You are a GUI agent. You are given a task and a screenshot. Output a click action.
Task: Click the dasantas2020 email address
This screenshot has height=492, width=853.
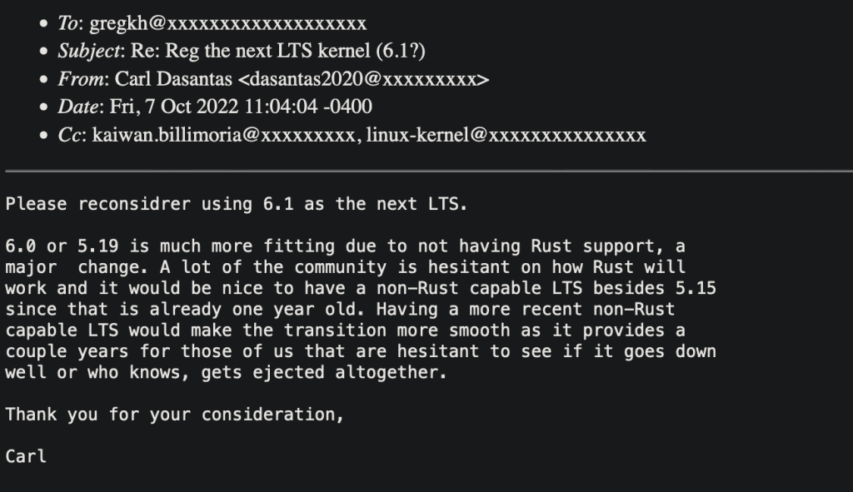tap(363, 79)
